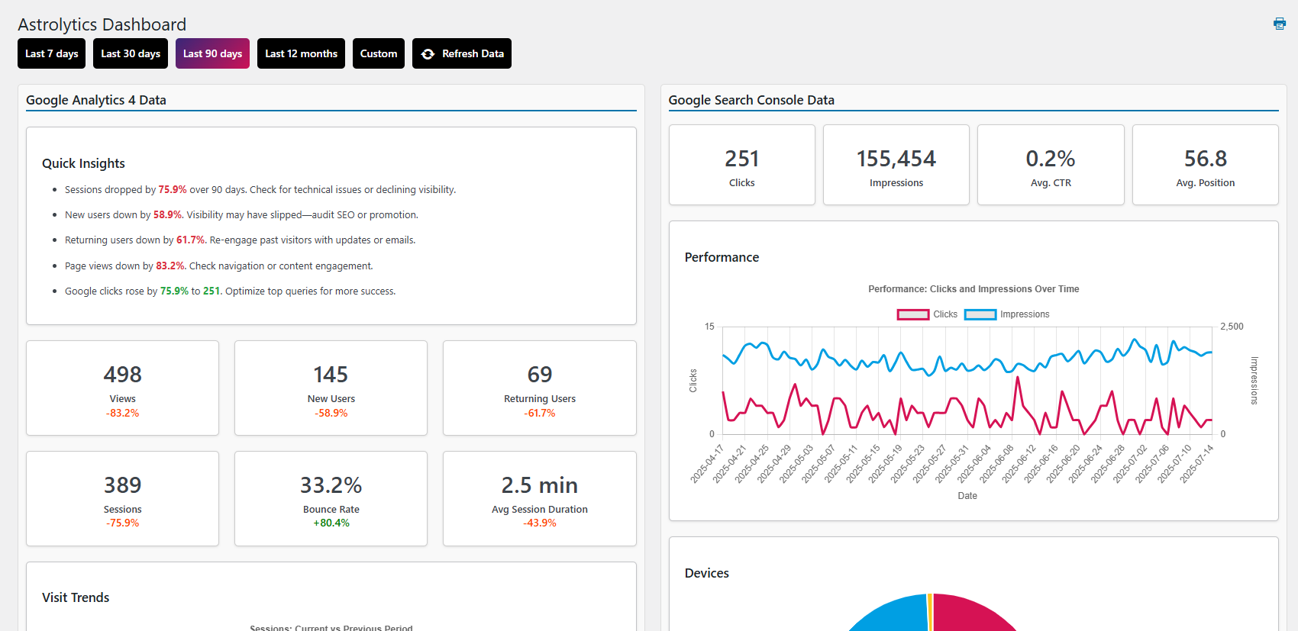Click the 0.2% Avg. CTR card
The height and width of the screenshot is (631, 1298).
[x=1051, y=165]
